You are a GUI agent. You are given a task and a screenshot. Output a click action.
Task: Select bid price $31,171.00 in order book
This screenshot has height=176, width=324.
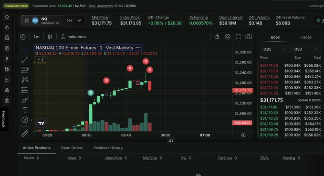coord(269,107)
